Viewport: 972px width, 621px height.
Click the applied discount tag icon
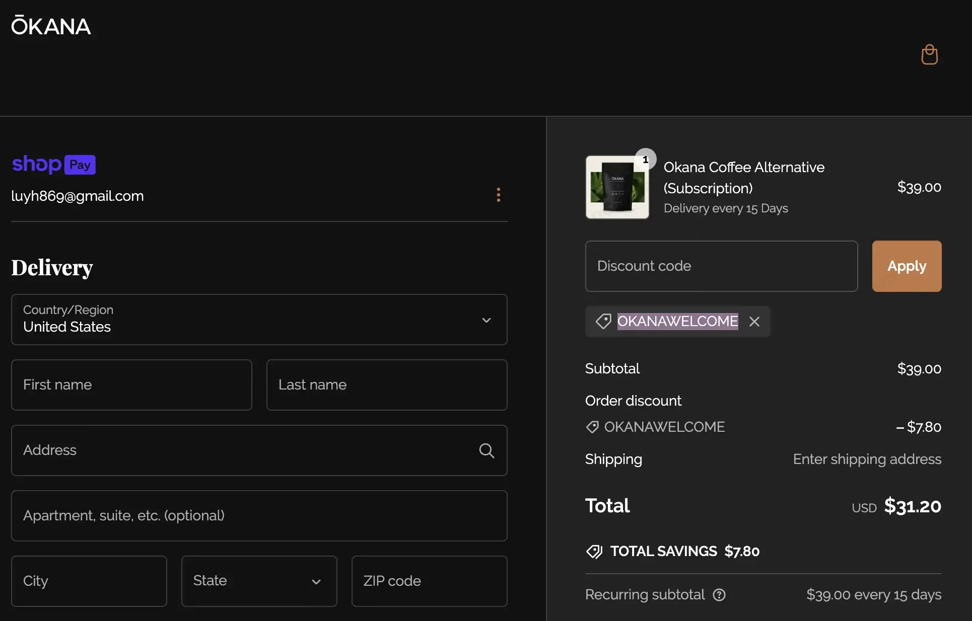tap(603, 322)
